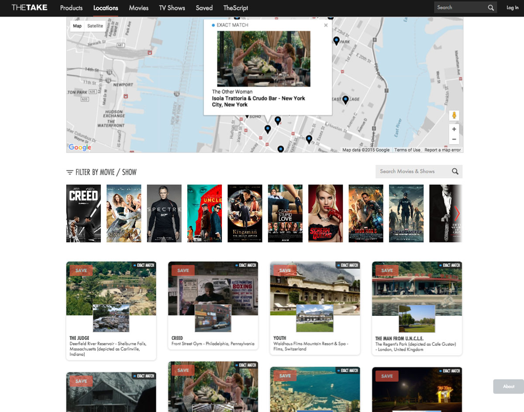
Task: Filter by the Sex and the City poster
Action: coord(124,213)
